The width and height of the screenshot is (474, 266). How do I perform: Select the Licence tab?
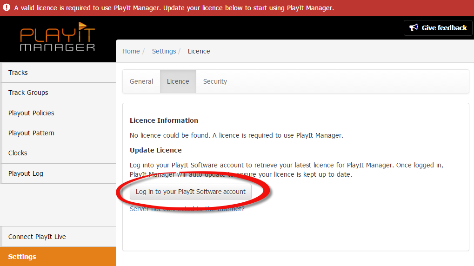point(178,81)
